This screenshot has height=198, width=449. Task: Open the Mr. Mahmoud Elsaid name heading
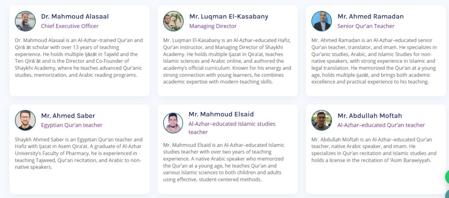click(221, 114)
